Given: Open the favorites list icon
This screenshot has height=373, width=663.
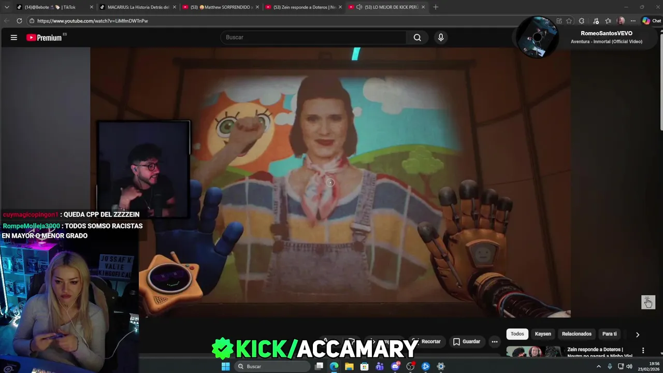Looking at the screenshot, I should 608,21.
